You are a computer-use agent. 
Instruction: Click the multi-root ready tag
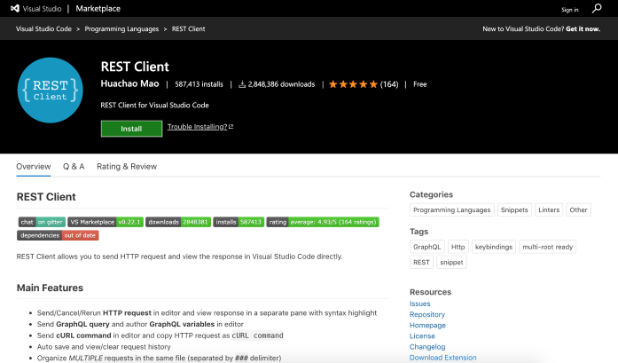pos(547,247)
